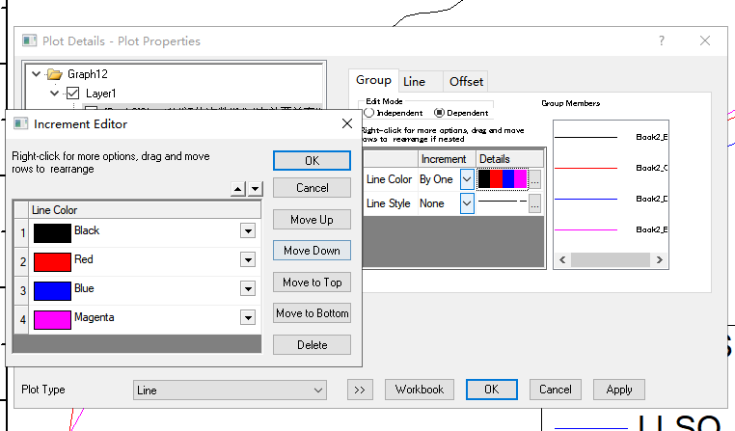Click the double-arrow expand button beside Plot Type
Image resolution: width=735 pixels, height=431 pixels.
[360, 390]
